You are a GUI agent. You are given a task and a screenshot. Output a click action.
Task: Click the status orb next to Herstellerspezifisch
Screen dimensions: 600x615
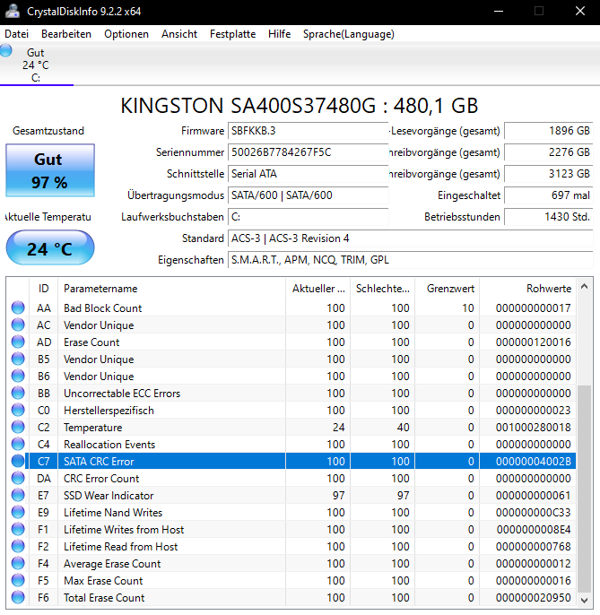[18, 411]
